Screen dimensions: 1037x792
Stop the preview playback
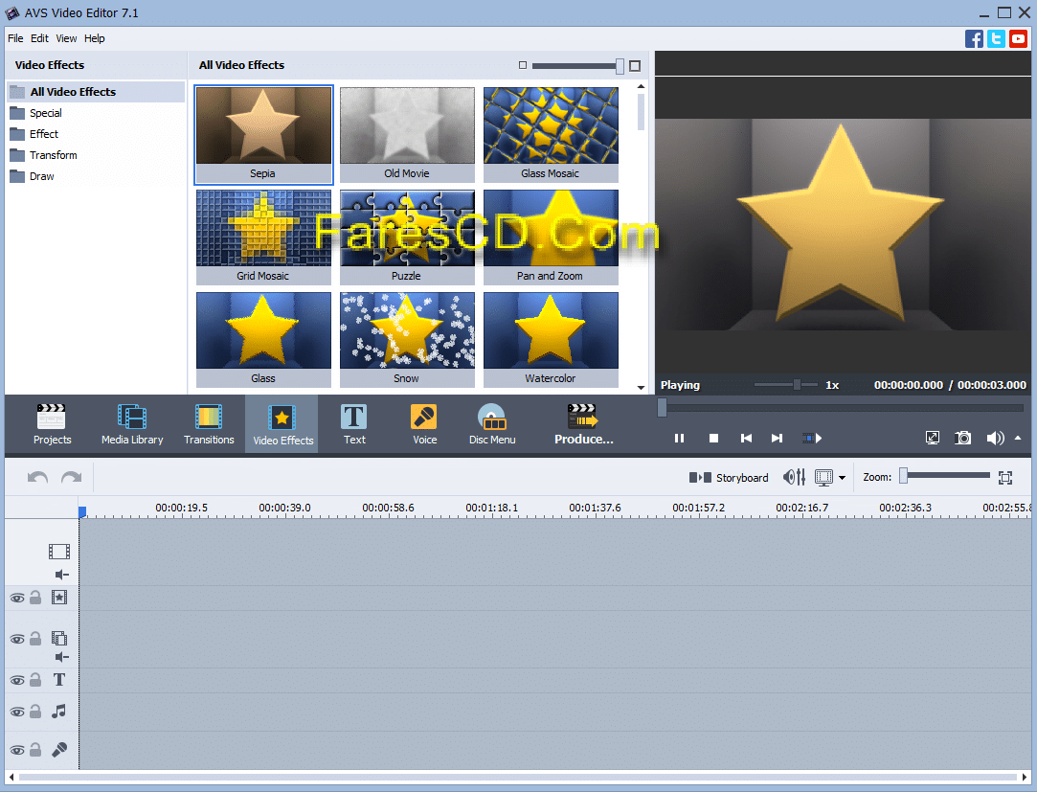pyautogui.click(x=713, y=438)
